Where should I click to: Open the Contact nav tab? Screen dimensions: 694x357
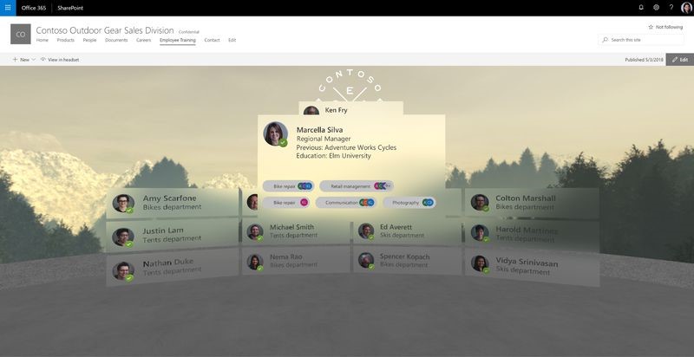pyautogui.click(x=212, y=40)
